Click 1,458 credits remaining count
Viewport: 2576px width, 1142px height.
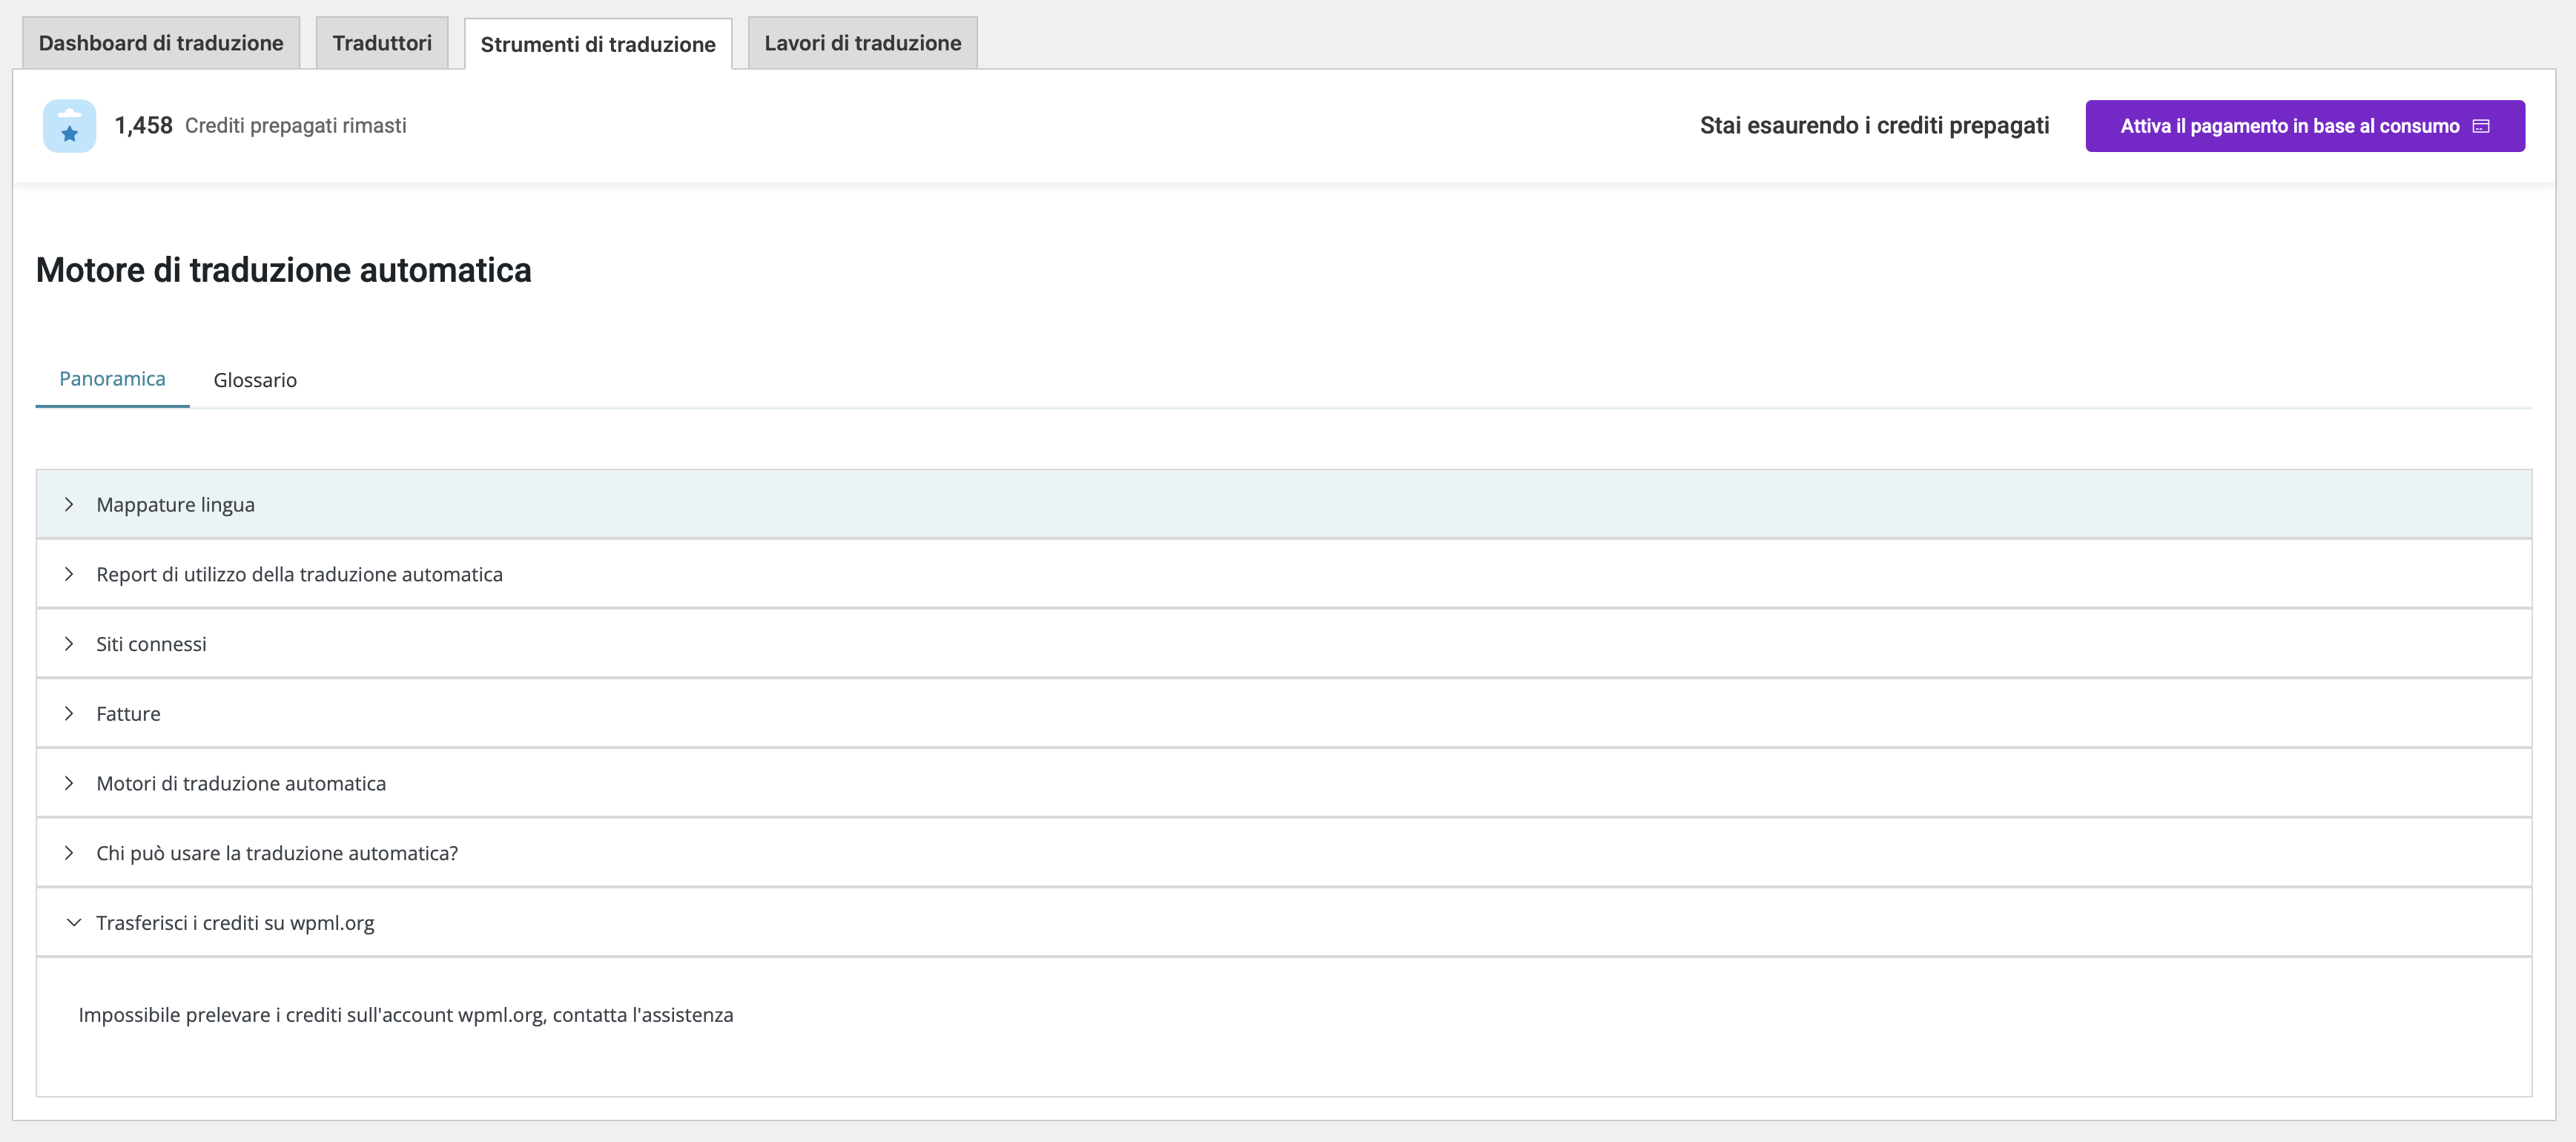pyautogui.click(x=143, y=125)
